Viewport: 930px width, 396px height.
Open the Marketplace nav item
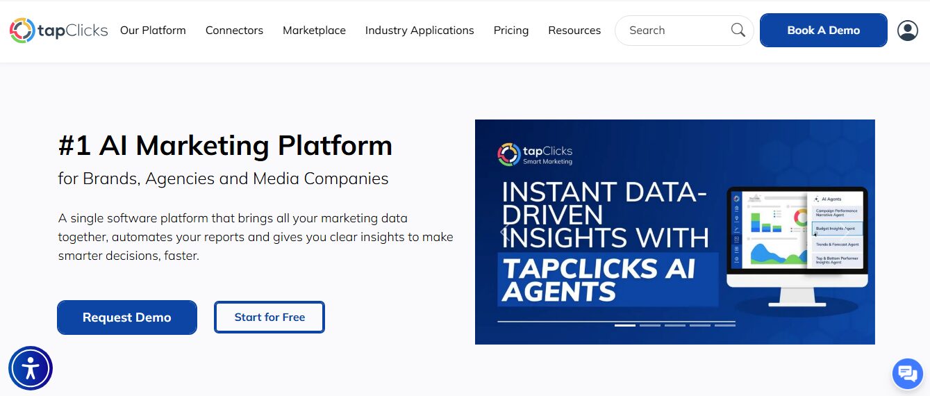314,31
